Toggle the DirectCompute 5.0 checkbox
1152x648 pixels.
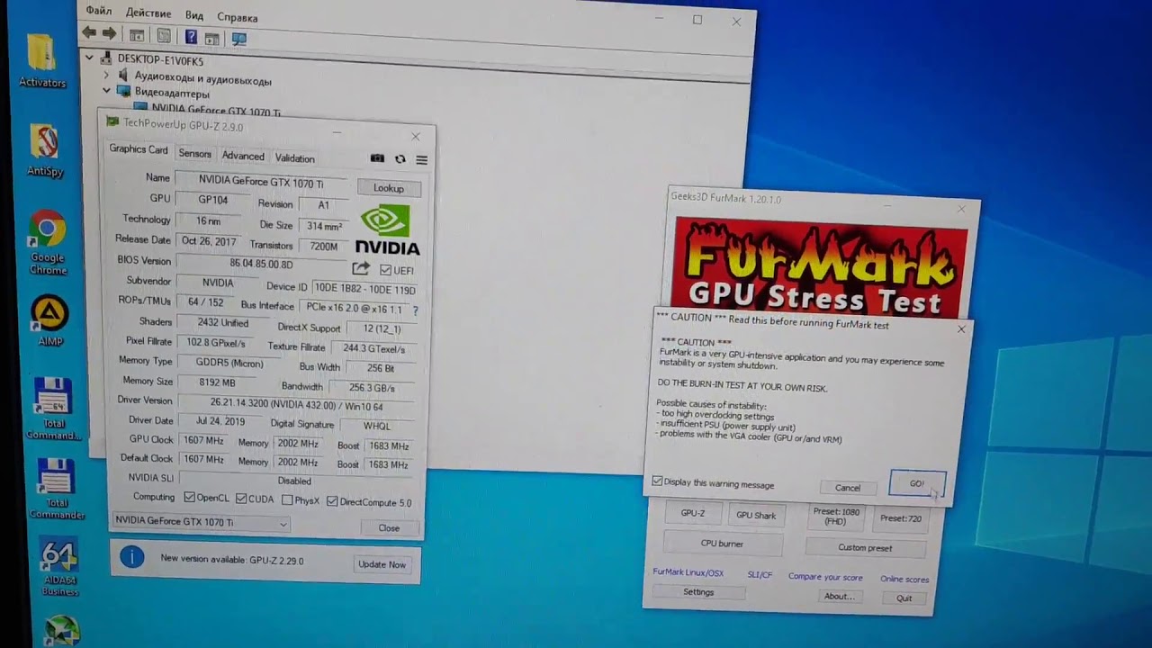tap(332, 501)
